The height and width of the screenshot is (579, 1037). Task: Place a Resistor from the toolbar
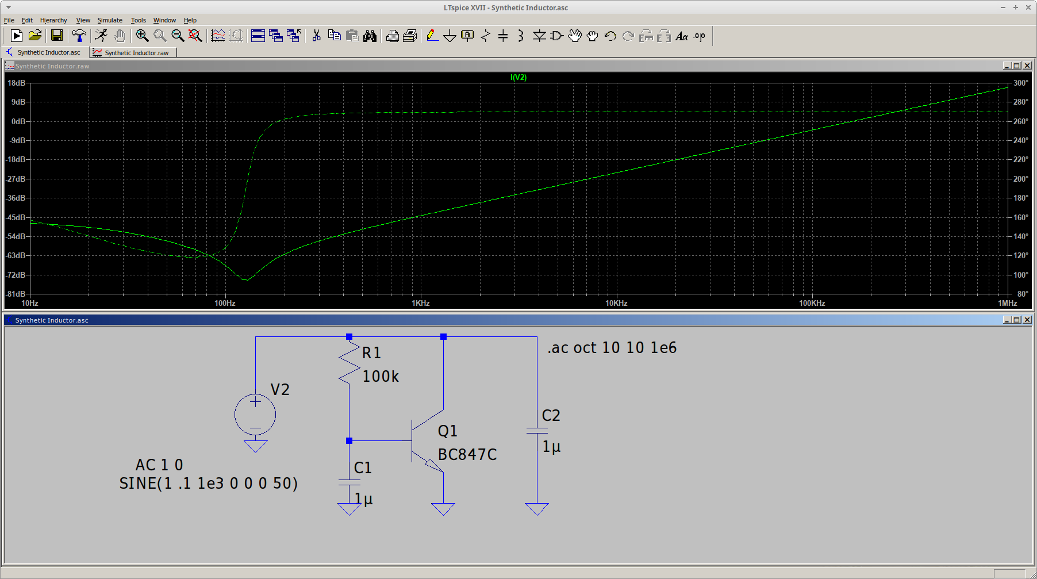pyautogui.click(x=486, y=36)
